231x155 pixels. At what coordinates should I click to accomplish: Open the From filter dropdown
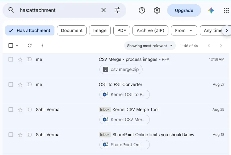(x=184, y=30)
